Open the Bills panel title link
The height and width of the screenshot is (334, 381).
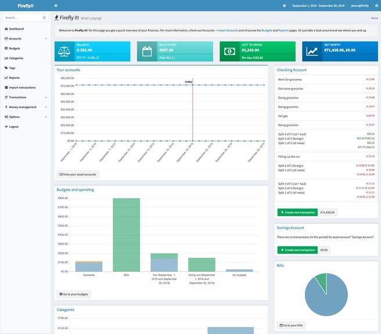(280, 265)
